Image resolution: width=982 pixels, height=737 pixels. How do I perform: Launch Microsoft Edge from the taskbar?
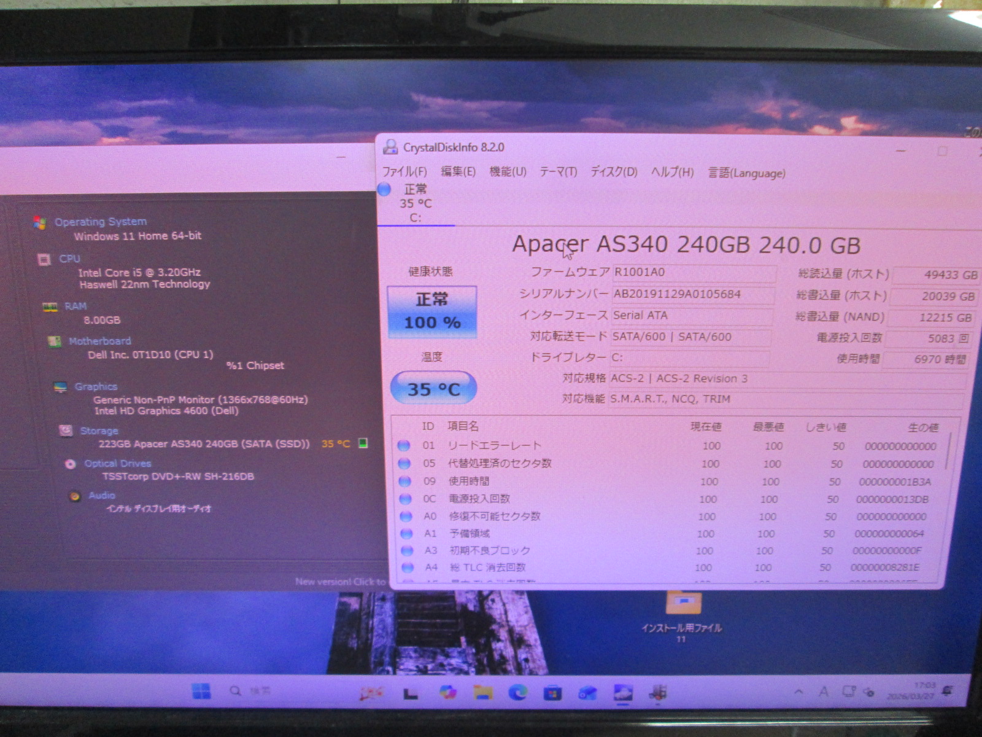pyautogui.click(x=518, y=693)
